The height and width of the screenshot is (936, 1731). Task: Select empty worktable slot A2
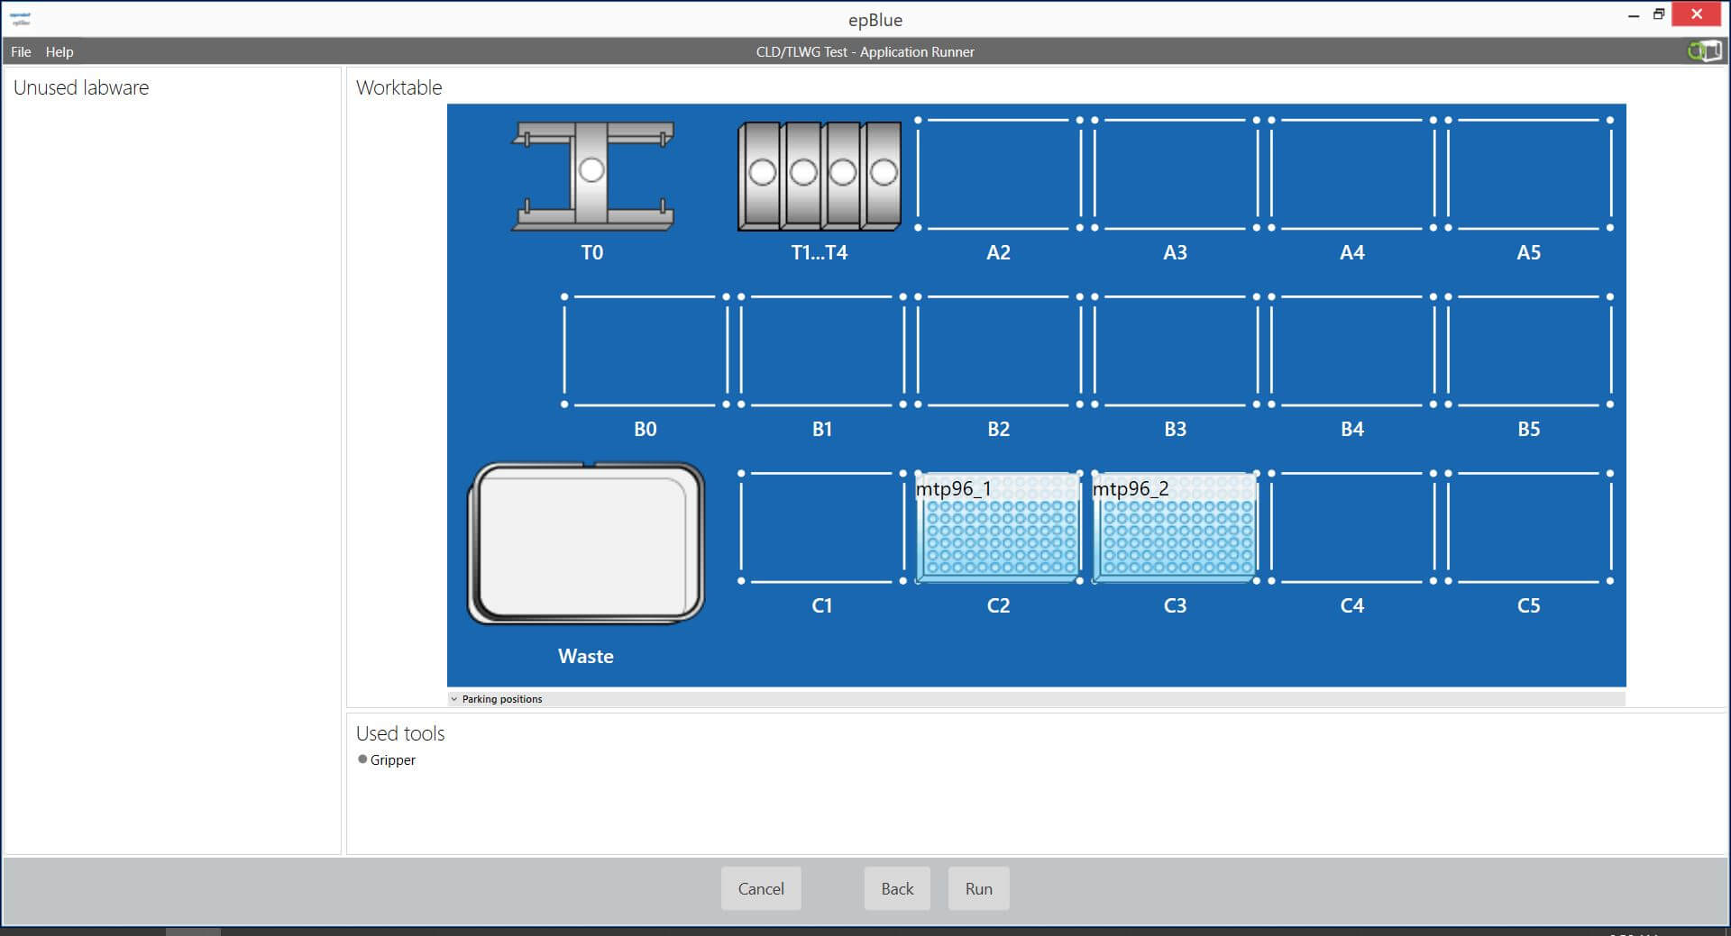click(x=998, y=174)
